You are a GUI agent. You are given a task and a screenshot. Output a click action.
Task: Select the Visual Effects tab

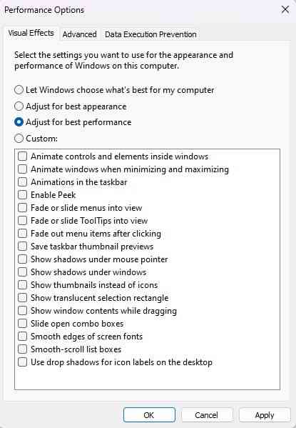[31, 34]
